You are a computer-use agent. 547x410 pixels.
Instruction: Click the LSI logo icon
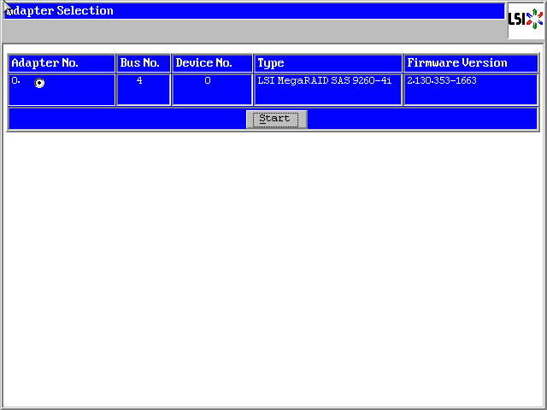(526, 20)
